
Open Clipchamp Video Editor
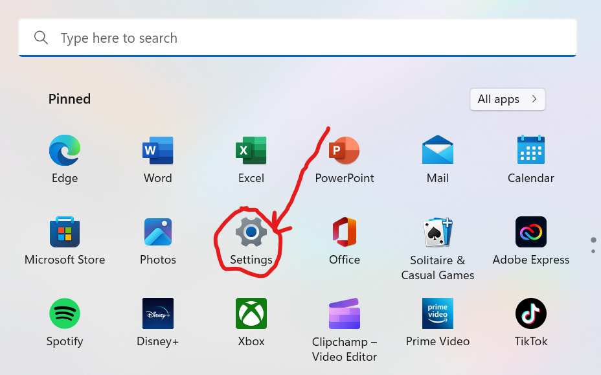coord(344,313)
